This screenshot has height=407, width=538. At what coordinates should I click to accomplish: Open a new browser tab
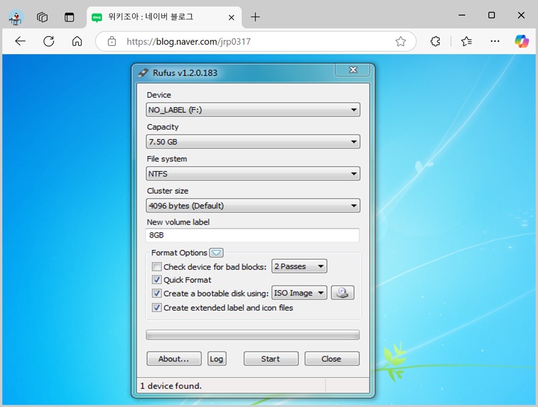click(x=255, y=17)
